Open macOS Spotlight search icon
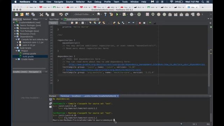 click(203, 2)
